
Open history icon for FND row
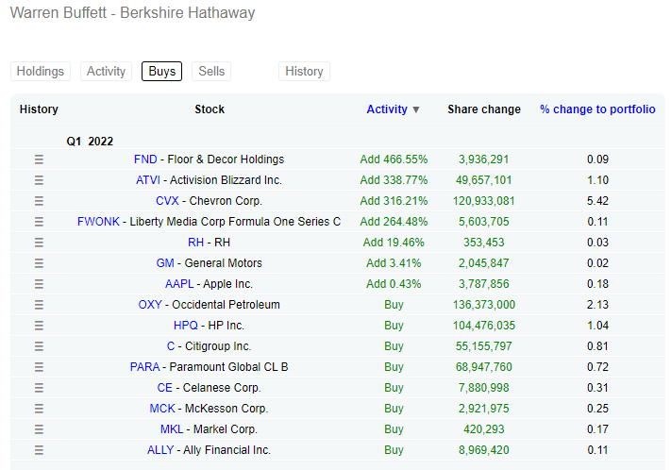click(39, 159)
